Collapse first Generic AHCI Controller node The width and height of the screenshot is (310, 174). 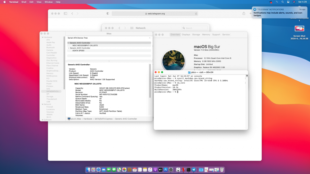point(69,43)
